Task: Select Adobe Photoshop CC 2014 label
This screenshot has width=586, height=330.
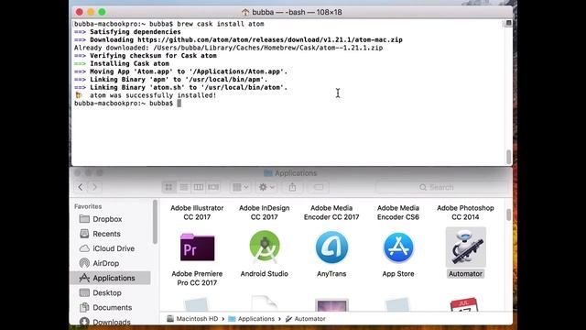Action: coord(465,213)
